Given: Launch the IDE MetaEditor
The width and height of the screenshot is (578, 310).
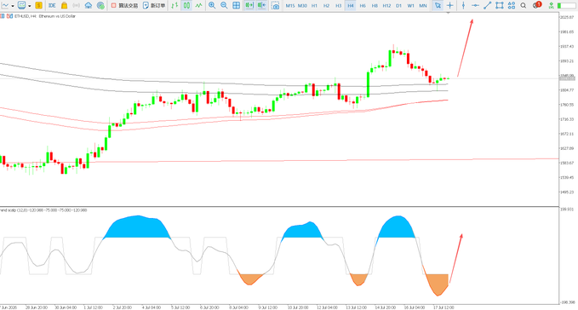Looking at the screenshot, I should coord(52,5).
